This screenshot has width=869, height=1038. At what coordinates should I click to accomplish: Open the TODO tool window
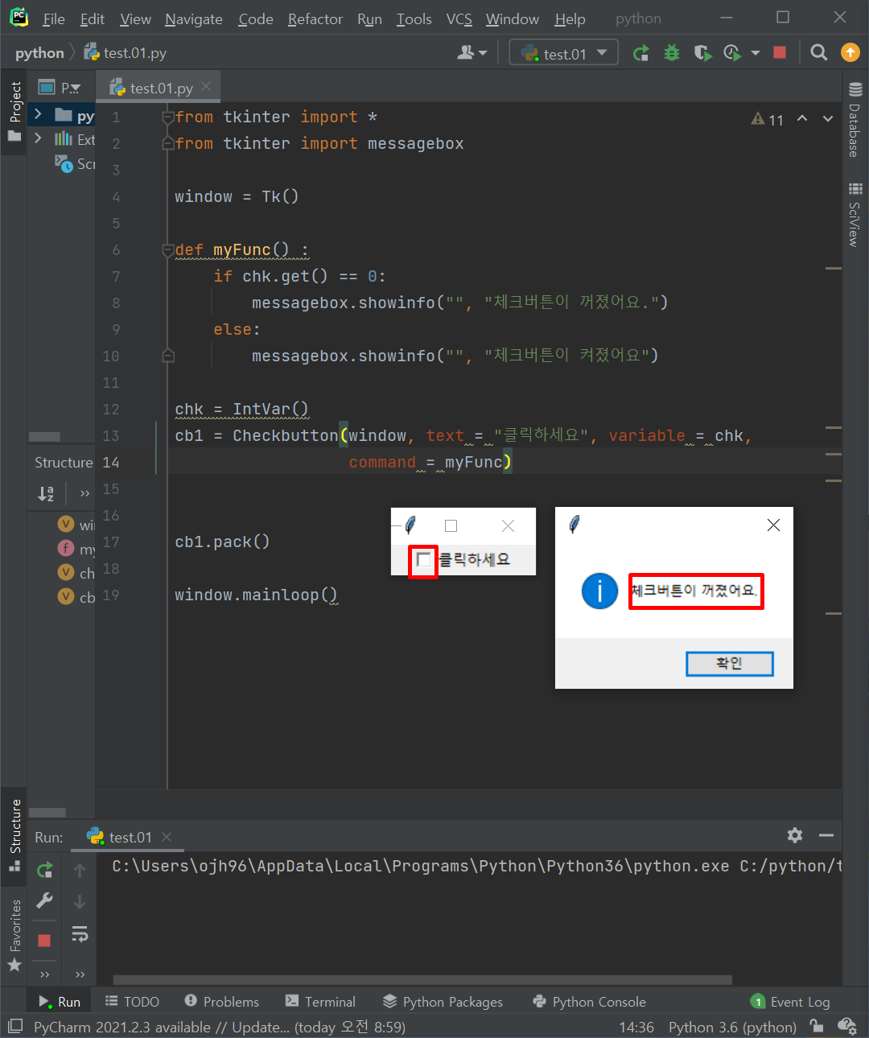pos(132,1002)
